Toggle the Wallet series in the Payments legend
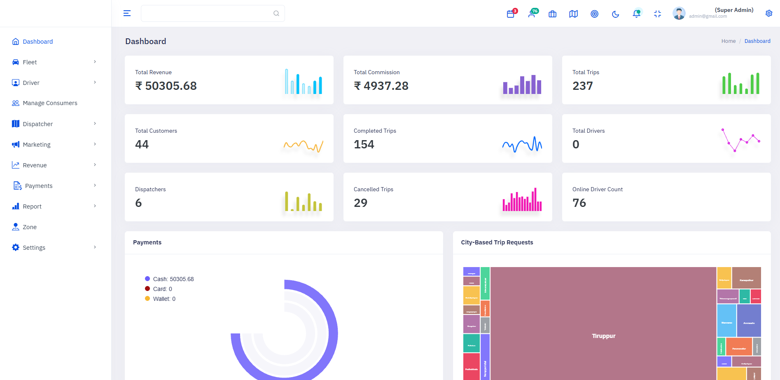The height and width of the screenshot is (380, 780). [x=160, y=299]
